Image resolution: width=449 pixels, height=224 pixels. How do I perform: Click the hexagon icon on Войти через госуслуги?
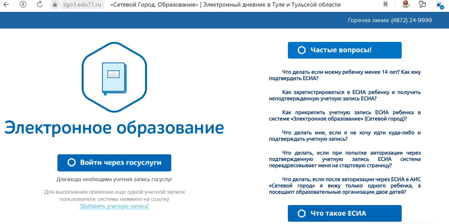[72, 162]
